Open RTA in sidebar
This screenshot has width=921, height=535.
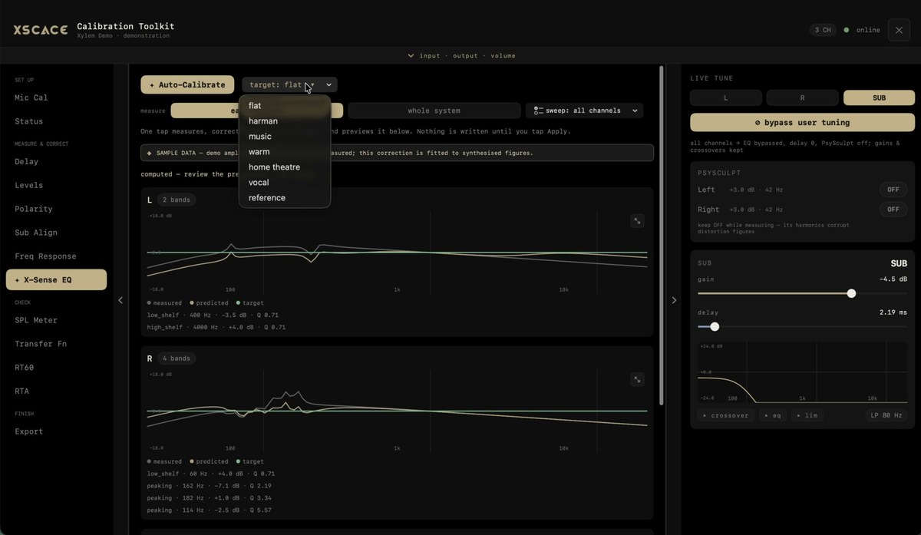pos(56,391)
